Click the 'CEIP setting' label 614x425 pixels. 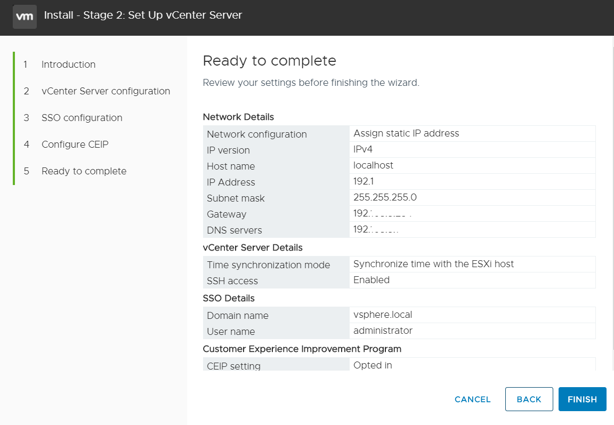point(233,366)
